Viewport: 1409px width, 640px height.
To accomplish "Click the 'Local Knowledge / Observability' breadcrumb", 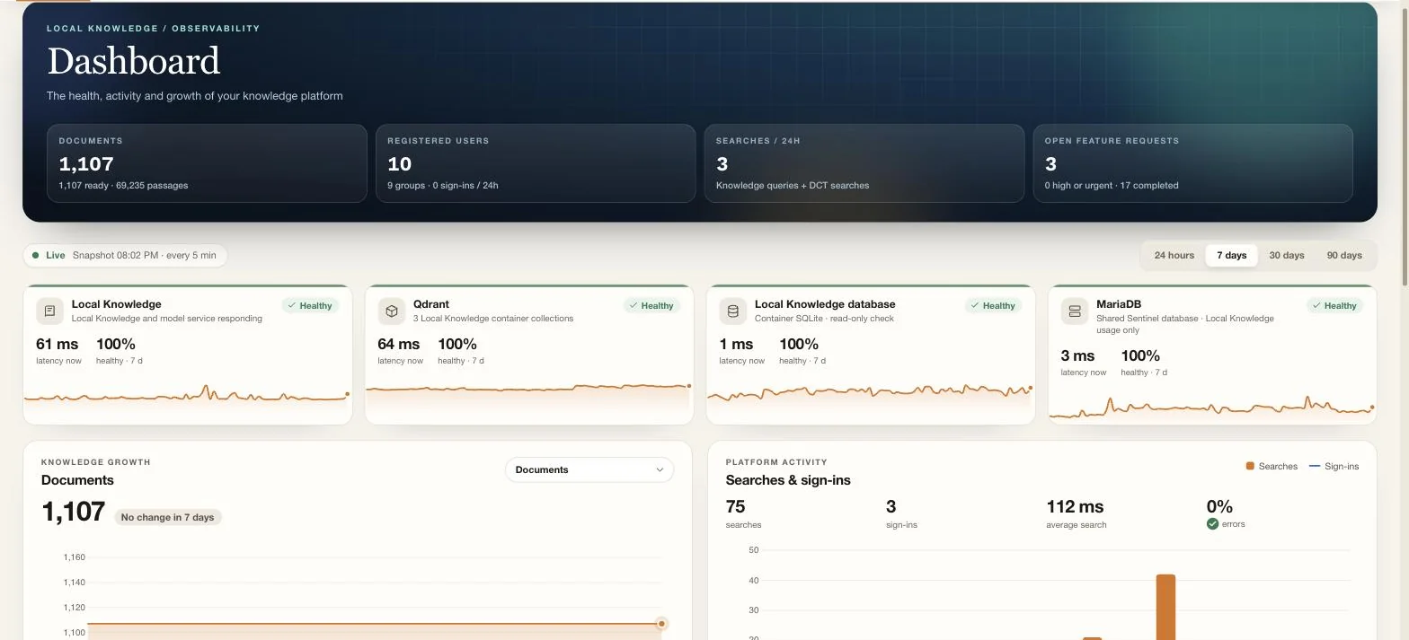I will 154,28.
